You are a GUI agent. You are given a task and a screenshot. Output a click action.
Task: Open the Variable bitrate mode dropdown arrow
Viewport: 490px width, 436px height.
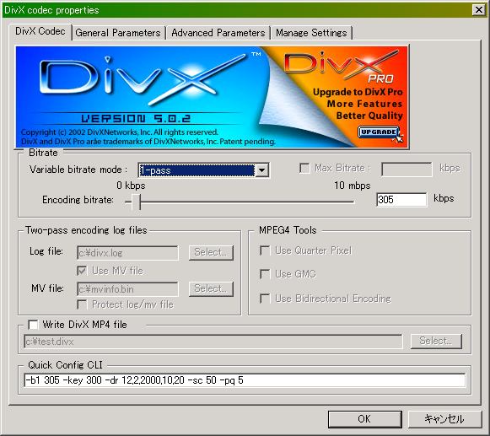click(261, 170)
